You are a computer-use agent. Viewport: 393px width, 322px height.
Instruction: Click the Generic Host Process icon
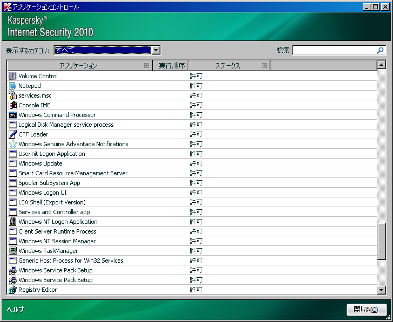[12, 261]
